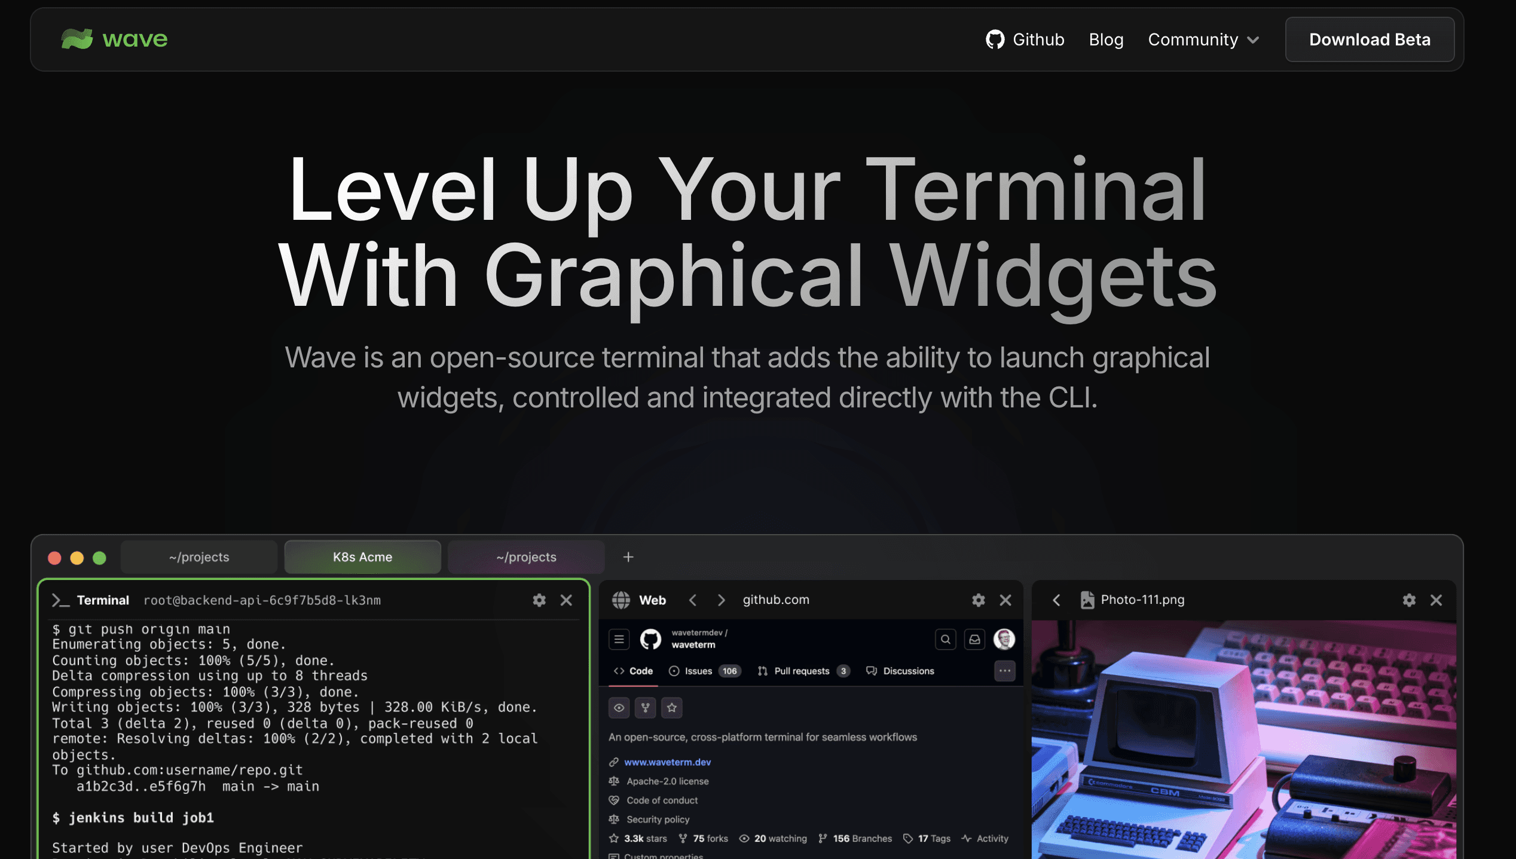Close the Web block
This screenshot has height=859, width=1516.
tap(1005, 600)
